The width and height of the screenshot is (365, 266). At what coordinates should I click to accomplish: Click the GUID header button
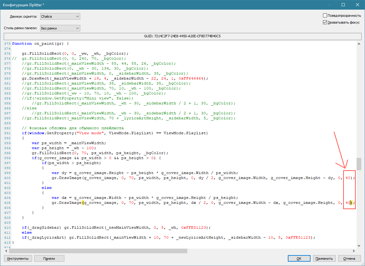[x=182, y=36]
